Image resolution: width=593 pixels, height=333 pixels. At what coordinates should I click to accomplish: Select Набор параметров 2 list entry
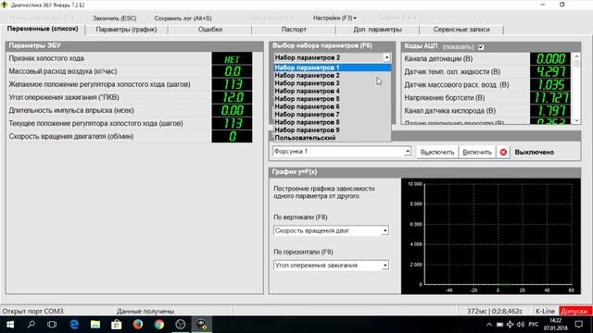(x=333, y=76)
